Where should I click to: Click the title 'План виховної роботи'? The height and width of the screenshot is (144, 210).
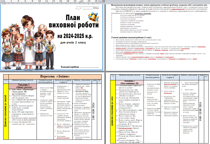point(74,21)
